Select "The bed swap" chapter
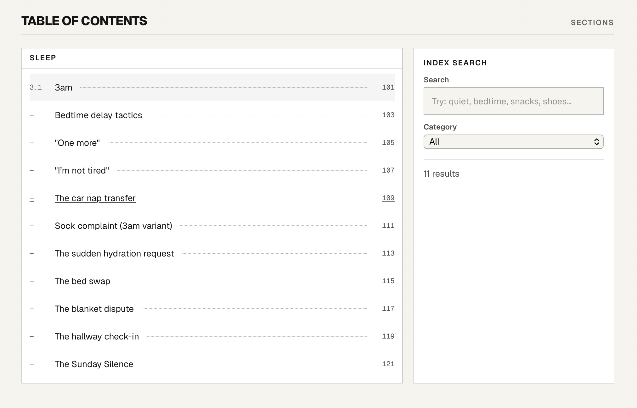 pos(82,281)
